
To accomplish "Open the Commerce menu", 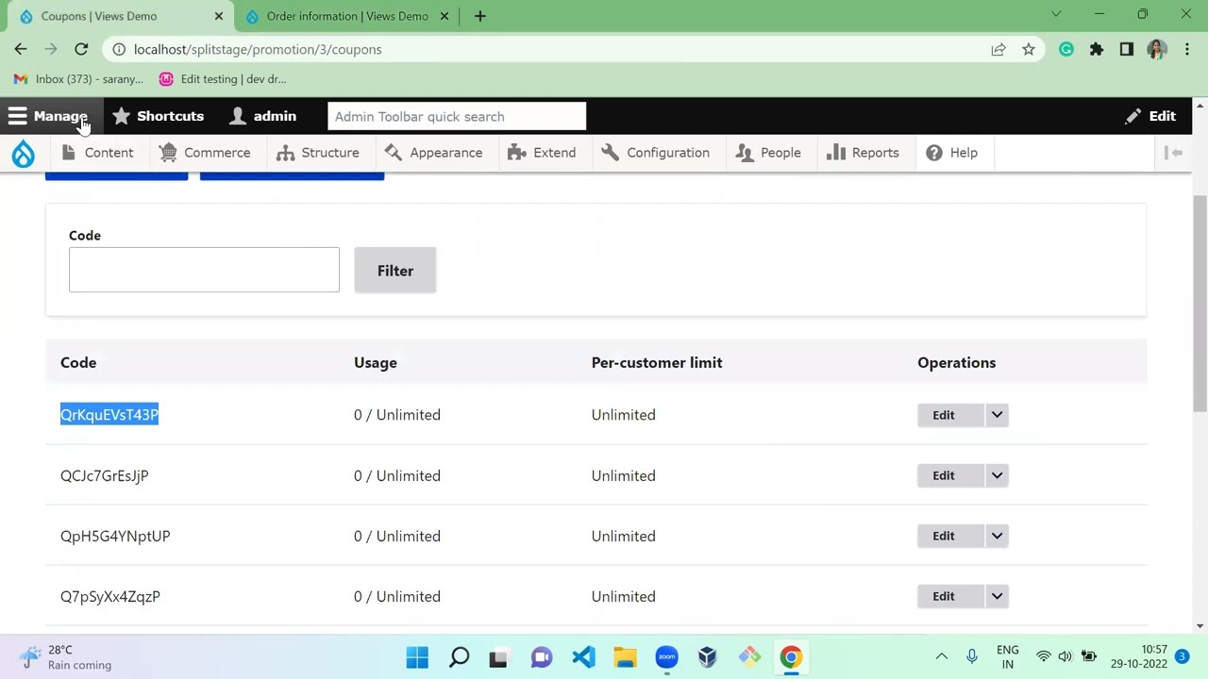I will coord(205,153).
